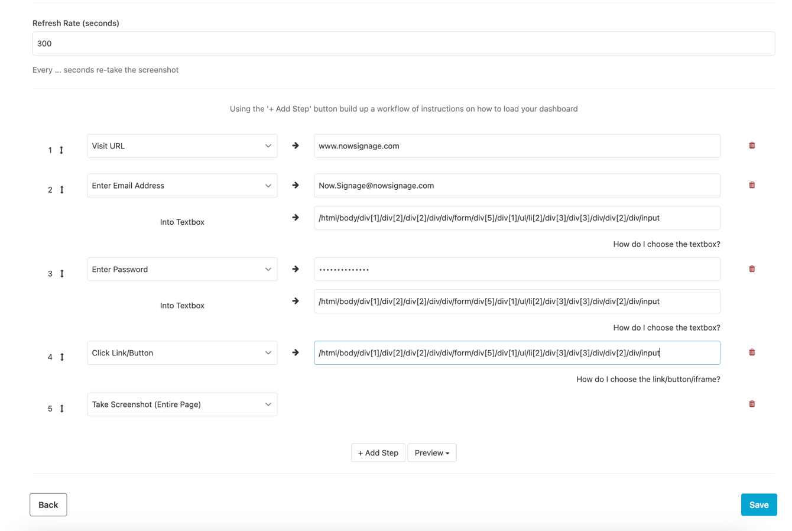Click the + Add Step button
Viewport: 792px width, 531px height.
coord(378,452)
